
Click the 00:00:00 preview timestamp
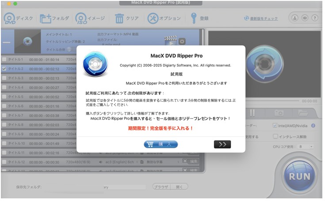(x=310, y=101)
